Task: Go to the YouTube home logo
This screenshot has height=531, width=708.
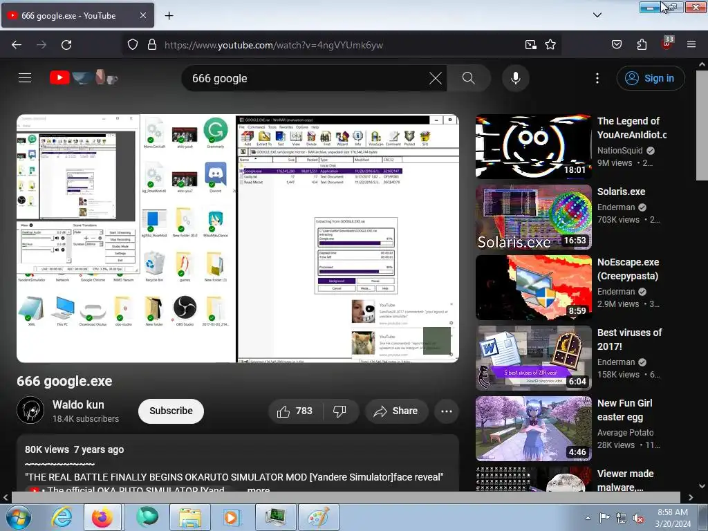Action: (x=84, y=77)
